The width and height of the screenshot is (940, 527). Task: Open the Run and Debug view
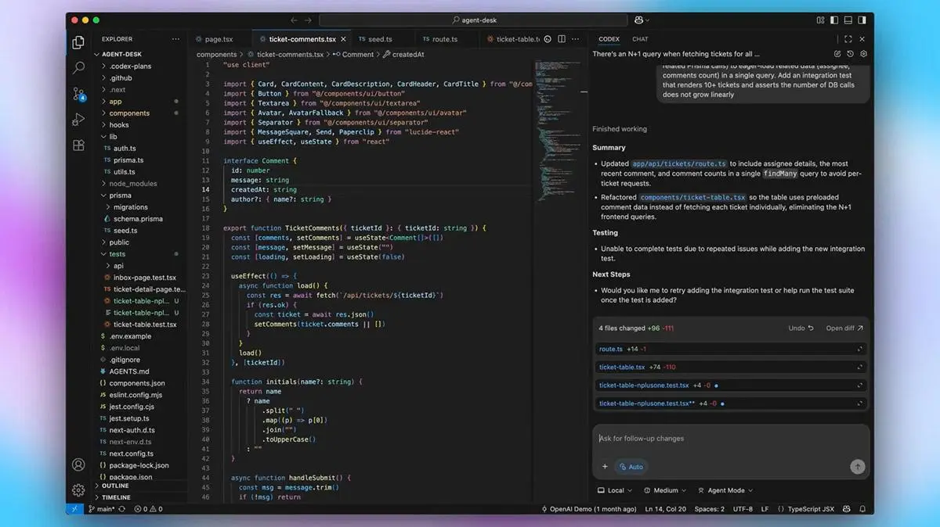coord(78,120)
